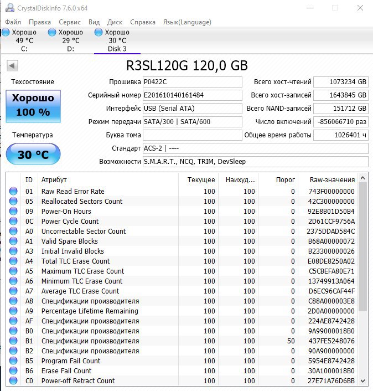
Task: Click blue status dot for Power-On Hours
Action: 13,211
